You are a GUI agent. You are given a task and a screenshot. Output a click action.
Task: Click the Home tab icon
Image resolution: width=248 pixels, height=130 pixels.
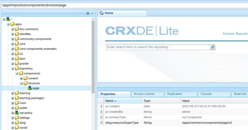click(x=101, y=13)
